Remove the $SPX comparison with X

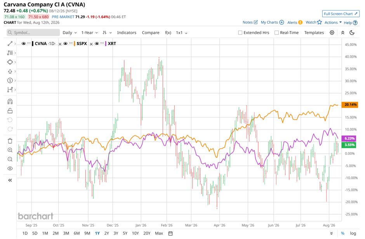tap(91, 44)
